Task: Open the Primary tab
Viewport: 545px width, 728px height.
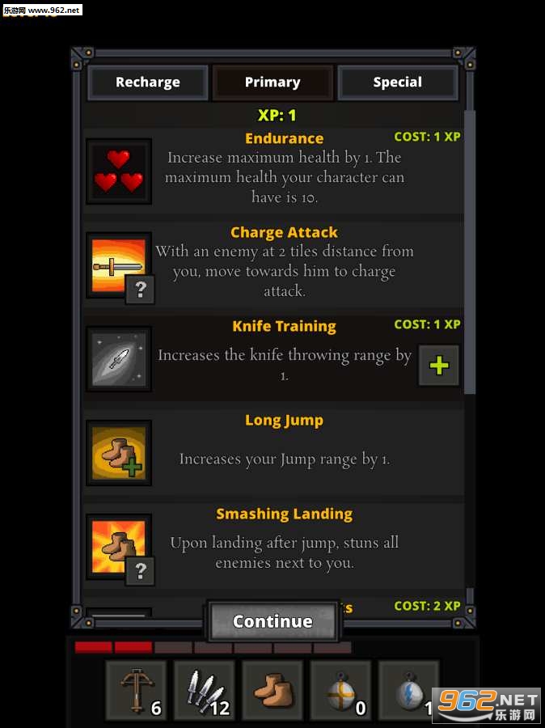Action: (272, 83)
